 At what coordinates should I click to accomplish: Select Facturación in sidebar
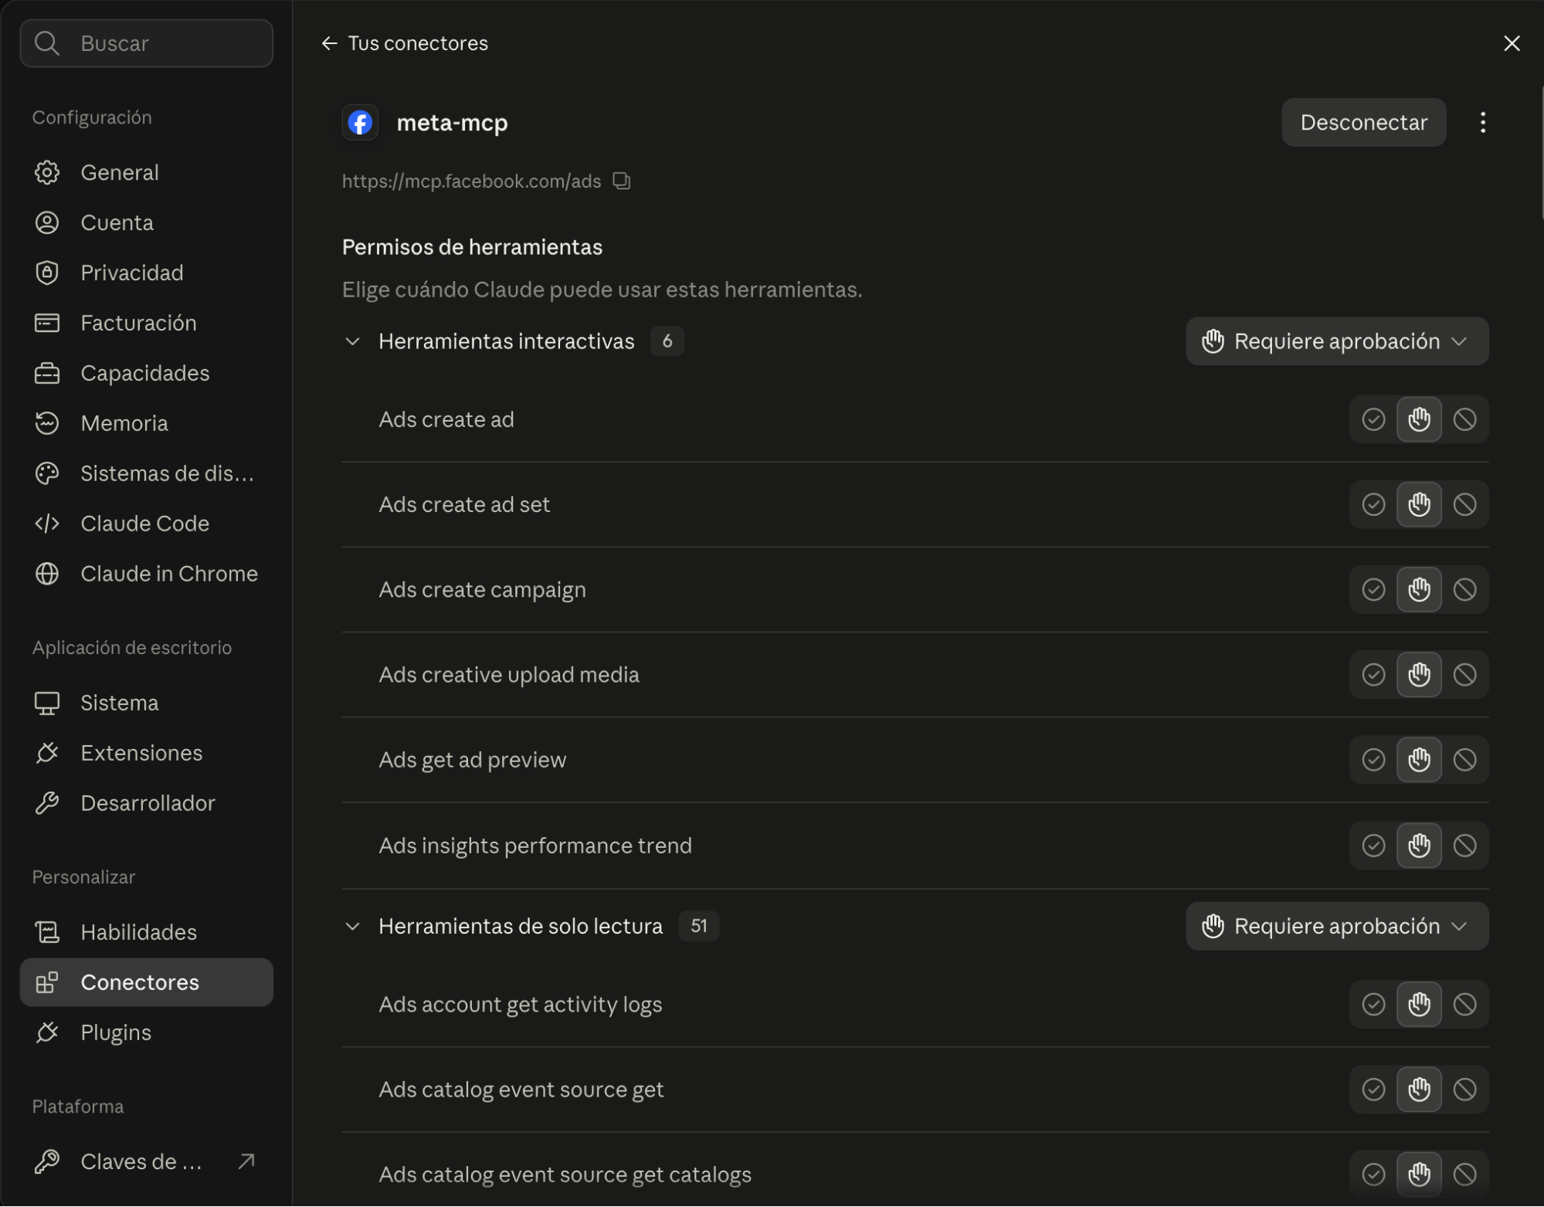pyautogui.click(x=146, y=323)
